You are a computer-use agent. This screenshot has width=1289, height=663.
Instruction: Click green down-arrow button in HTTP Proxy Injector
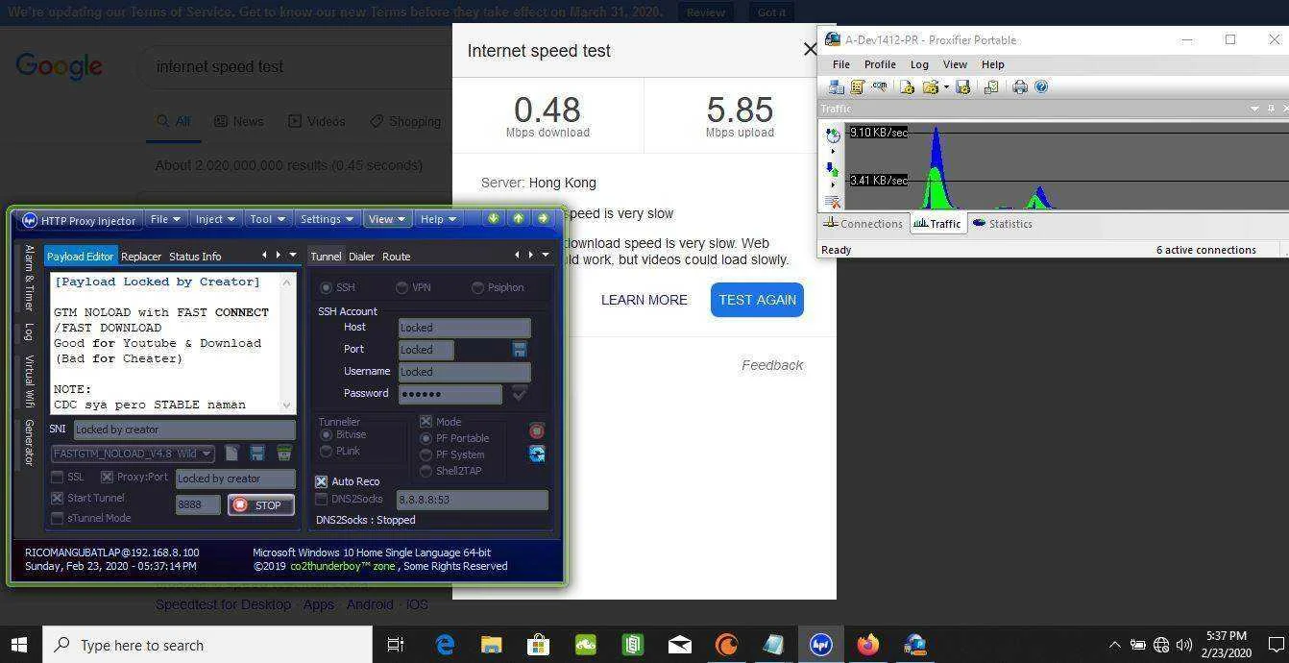(x=494, y=218)
